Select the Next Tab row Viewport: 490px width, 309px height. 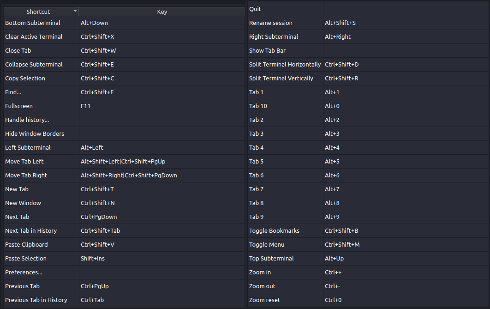pos(124,217)
